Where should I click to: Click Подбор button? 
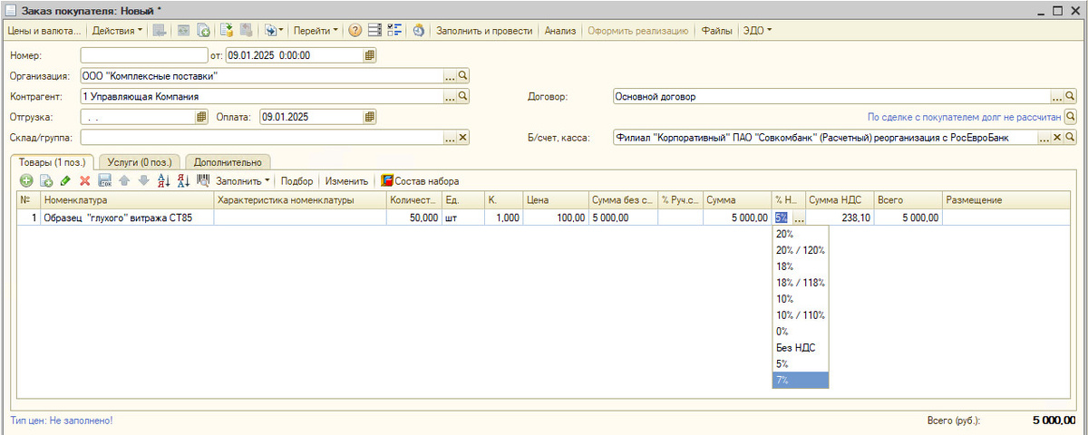click(x=297, y=181)
